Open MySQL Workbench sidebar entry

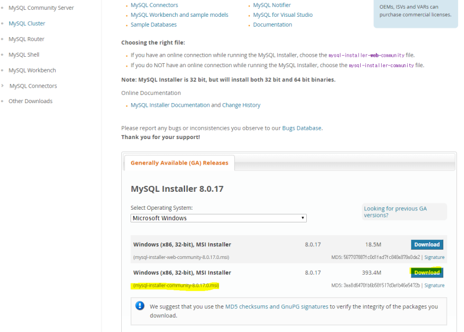click(x=32, y=70)
